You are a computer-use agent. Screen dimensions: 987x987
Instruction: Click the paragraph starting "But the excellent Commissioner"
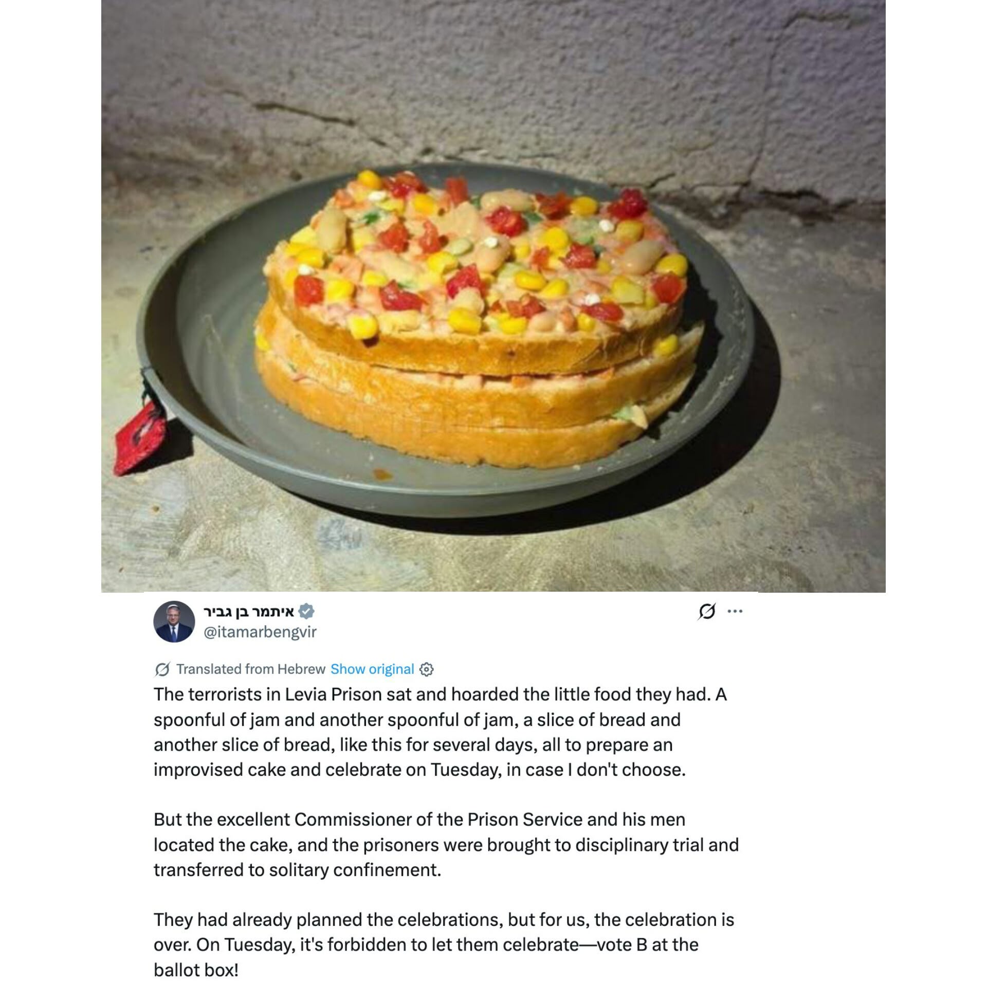click(446, 845)
